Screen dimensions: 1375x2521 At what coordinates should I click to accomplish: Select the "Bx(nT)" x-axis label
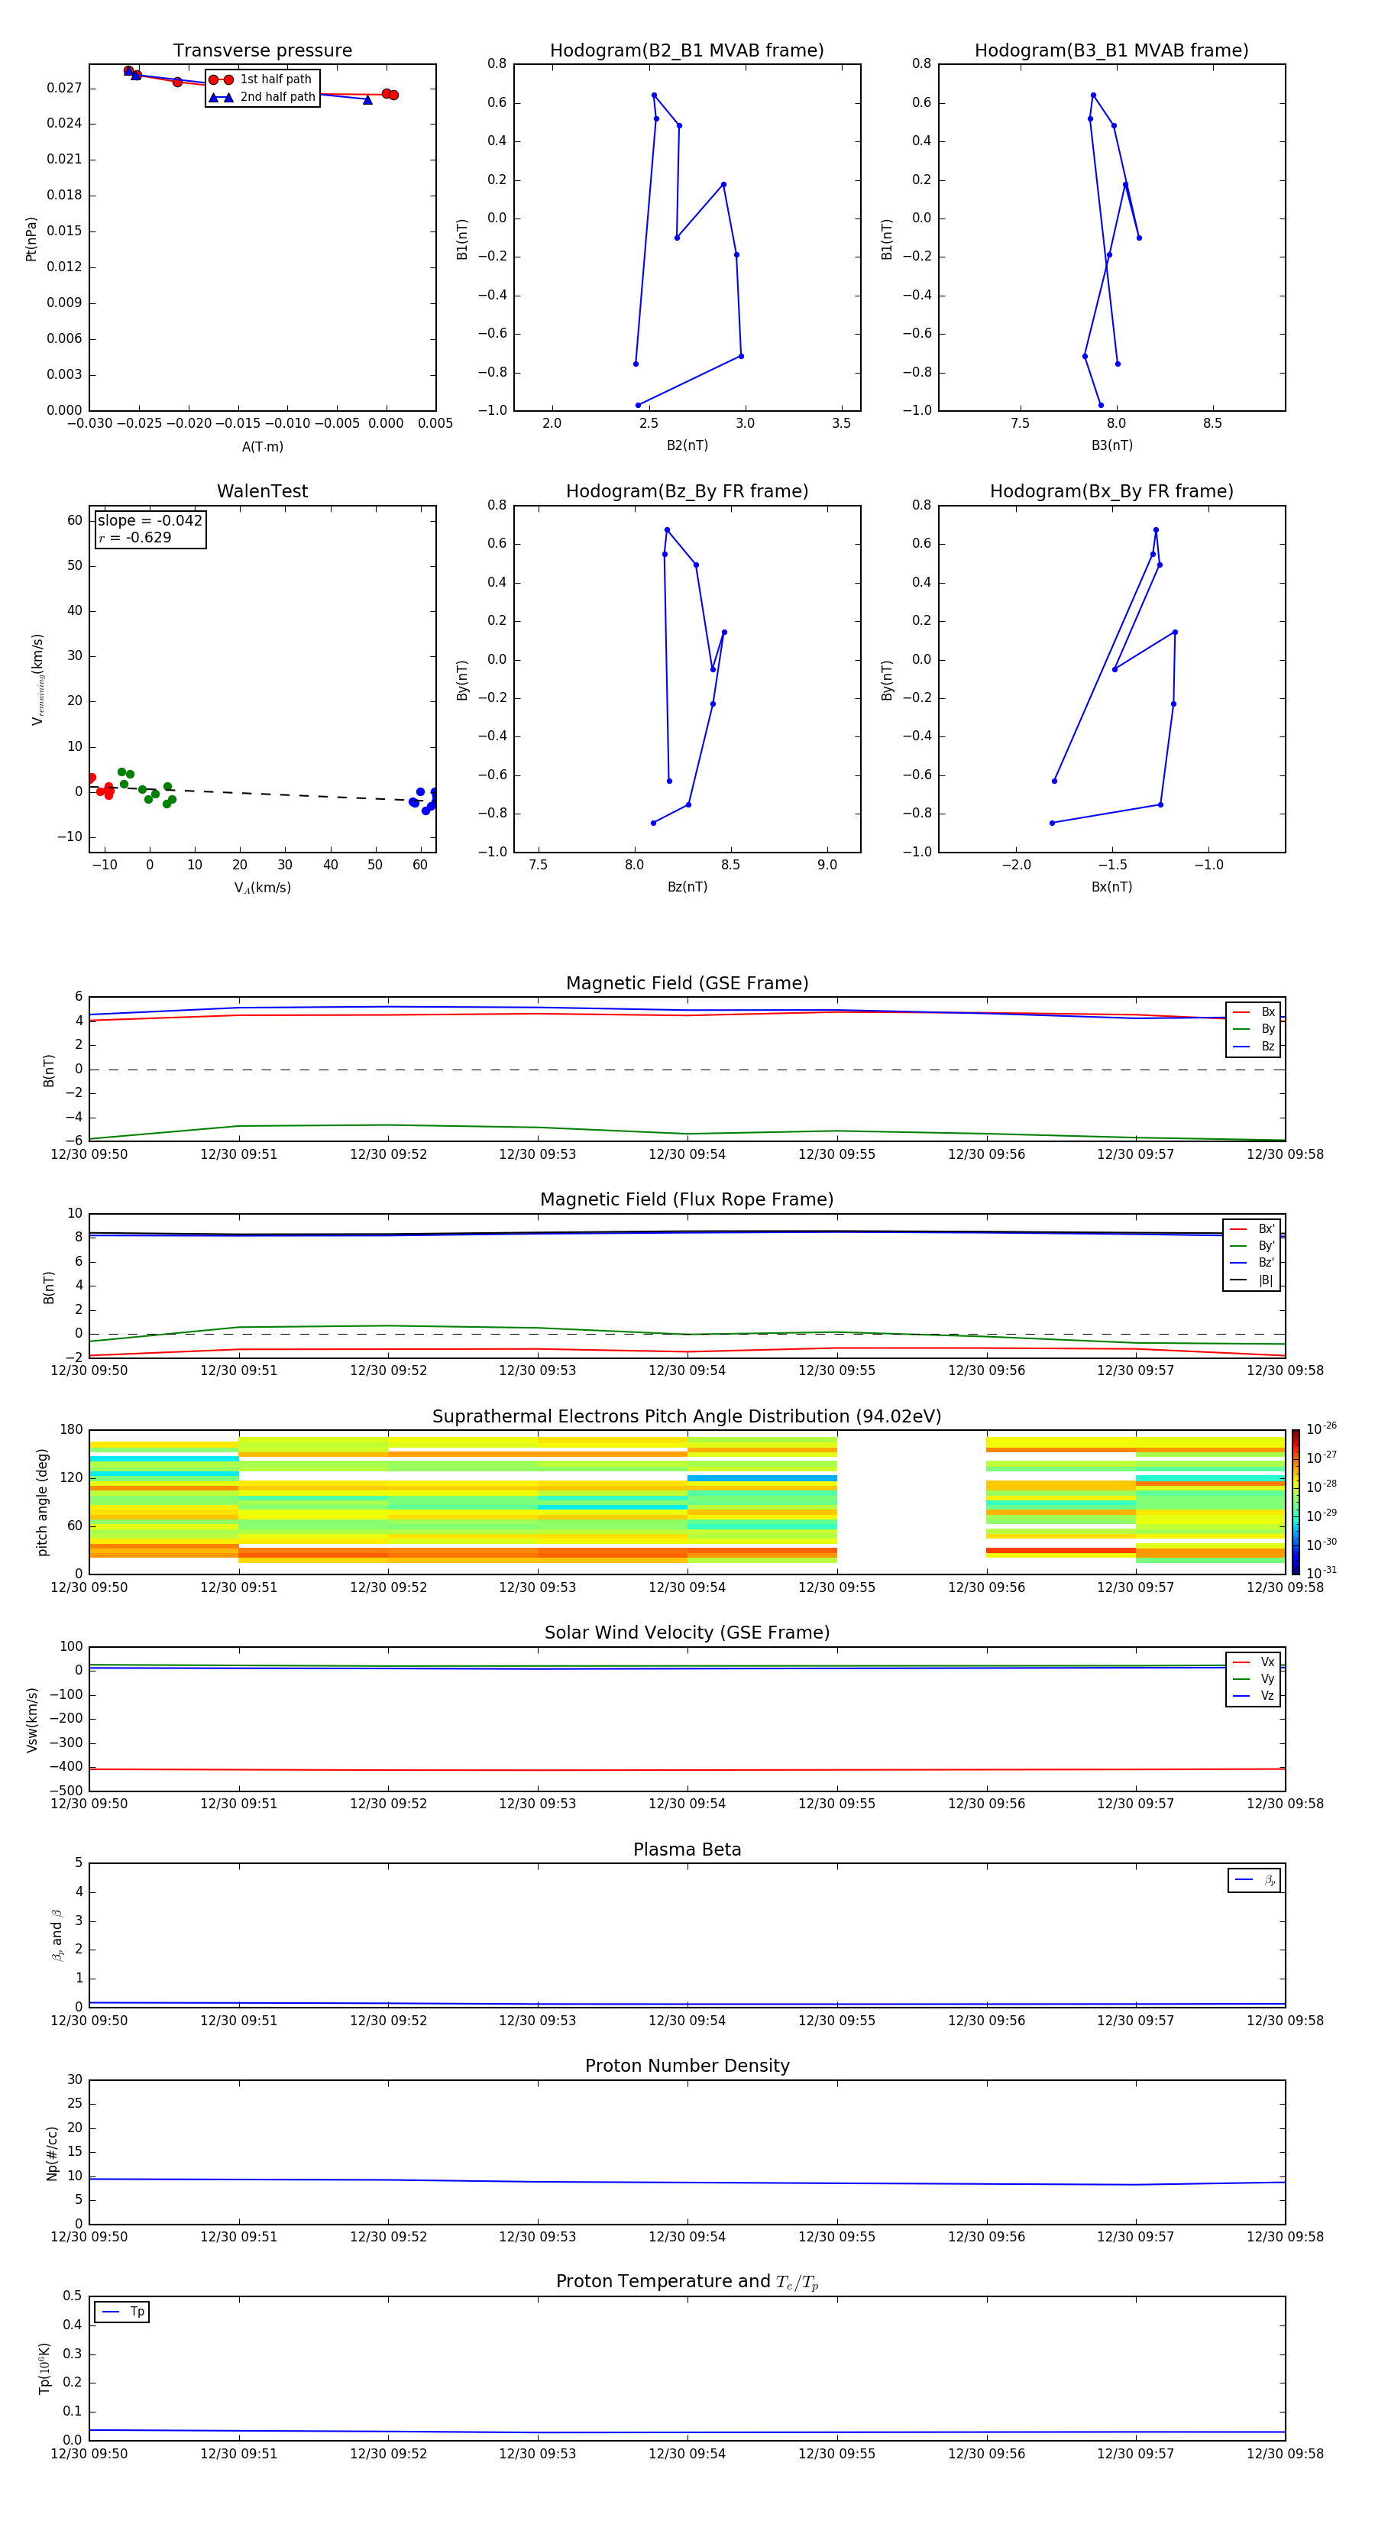point(1111,887)
